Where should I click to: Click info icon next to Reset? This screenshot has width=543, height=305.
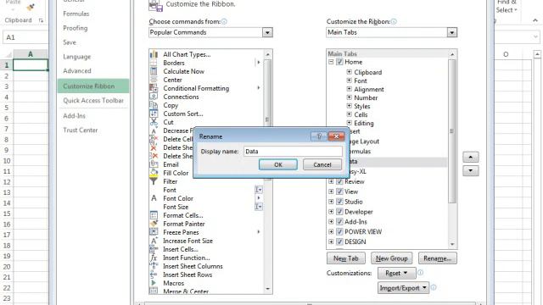point(421,273)
